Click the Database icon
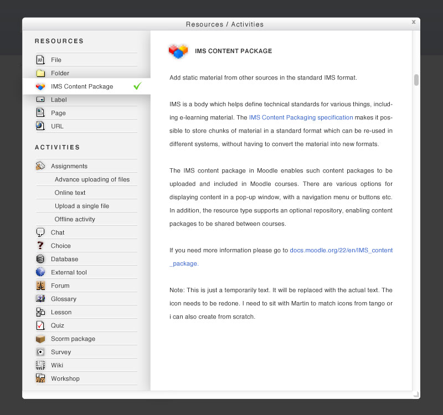Screen dimensions: 443x415 [40, 258]
